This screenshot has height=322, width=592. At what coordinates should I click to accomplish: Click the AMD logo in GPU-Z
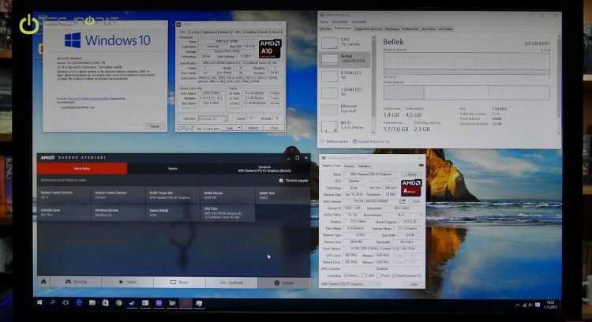coord(411,187)
